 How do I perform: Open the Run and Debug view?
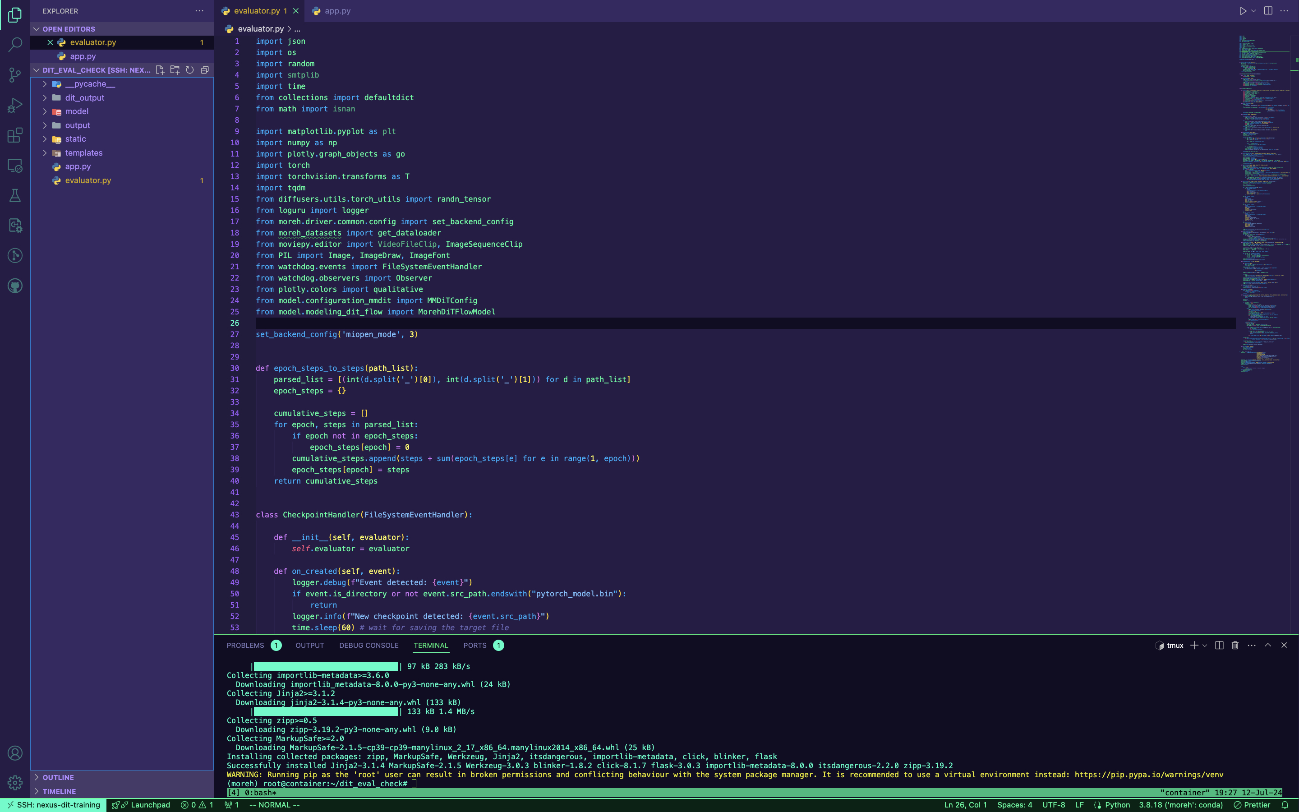[15, 105]
